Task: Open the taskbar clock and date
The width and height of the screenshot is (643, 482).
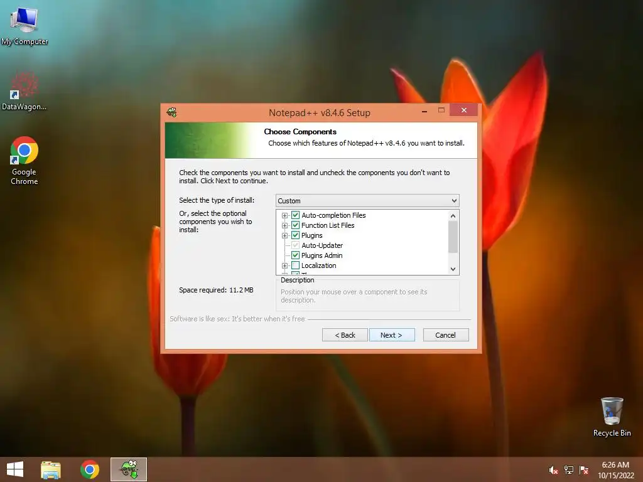Action: 615,470
